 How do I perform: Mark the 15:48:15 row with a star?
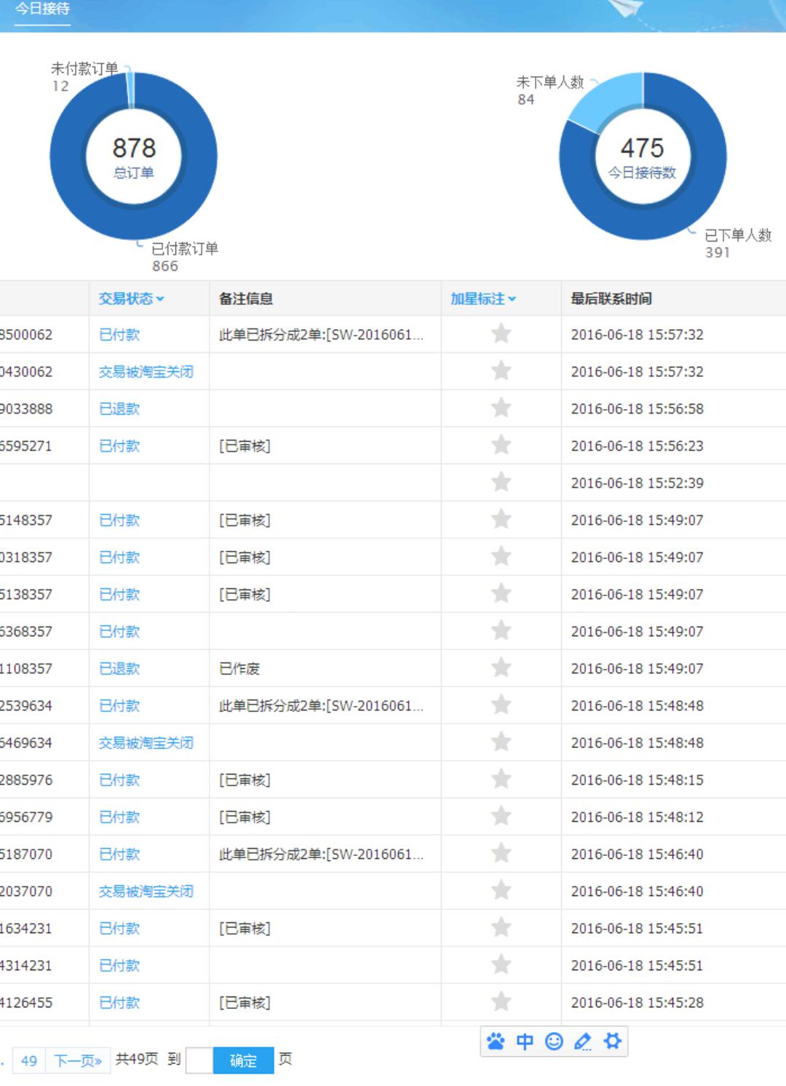501,780
